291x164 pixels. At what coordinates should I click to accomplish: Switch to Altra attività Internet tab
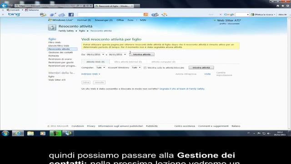click(128, 62)
